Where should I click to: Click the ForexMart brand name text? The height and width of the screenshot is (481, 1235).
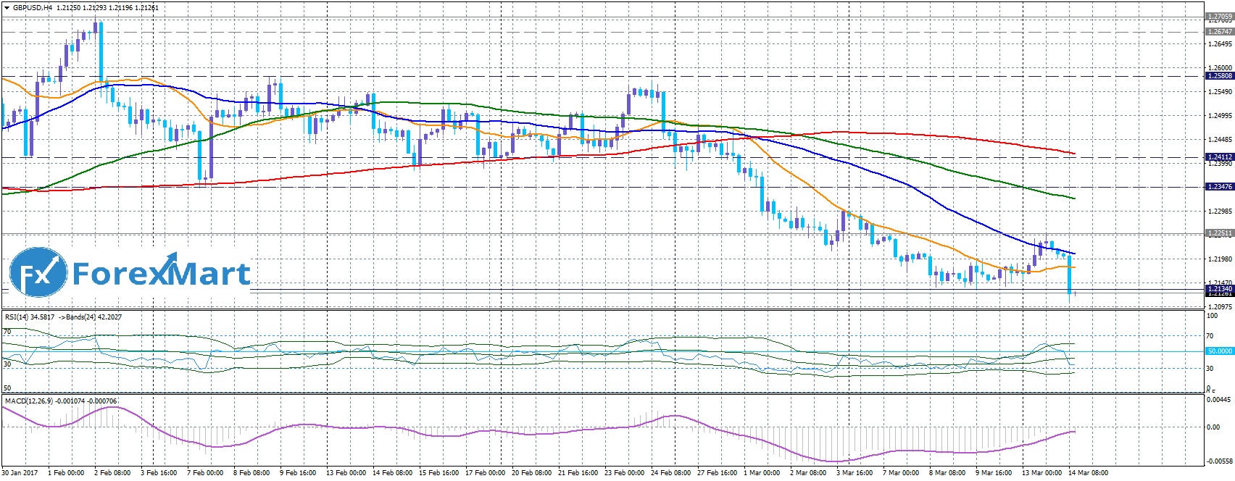click(161, 275)
